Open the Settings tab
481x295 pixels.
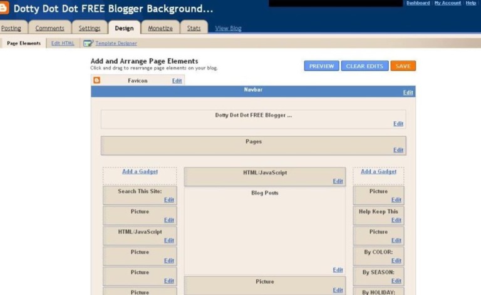pyautogui.click(x=90, y=28)
